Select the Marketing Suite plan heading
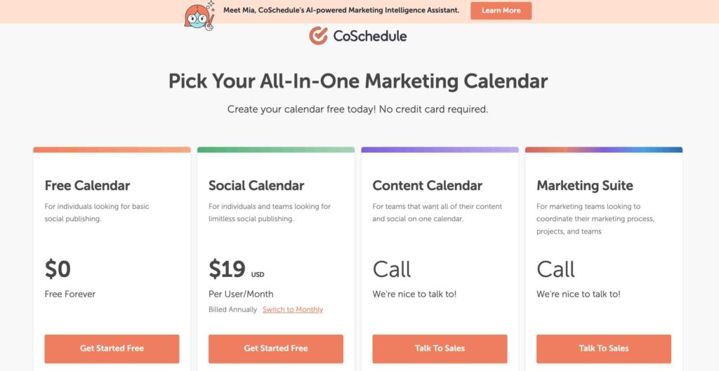The width and height of the screenshot is (719, 371). 585,185
